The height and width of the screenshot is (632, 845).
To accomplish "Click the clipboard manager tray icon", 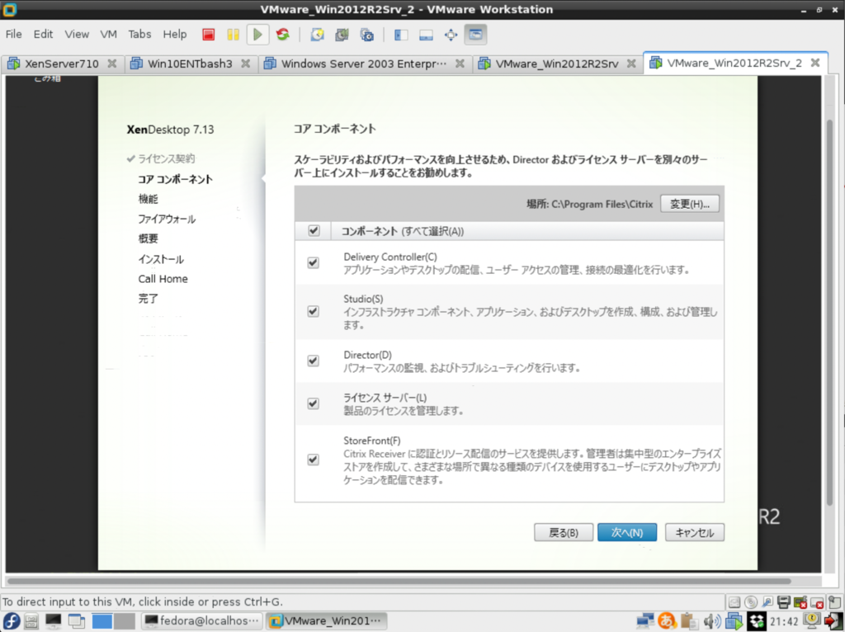I will coord(689,621).
